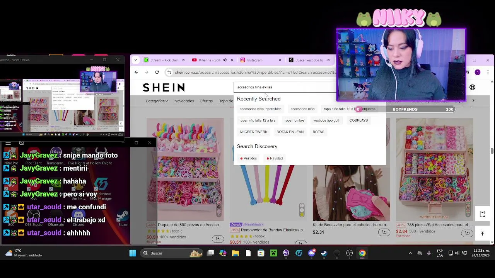Viewport: 495px width, 278px height.
Task: Launch Minecraft from the taskbar
Action: (273, 253)
